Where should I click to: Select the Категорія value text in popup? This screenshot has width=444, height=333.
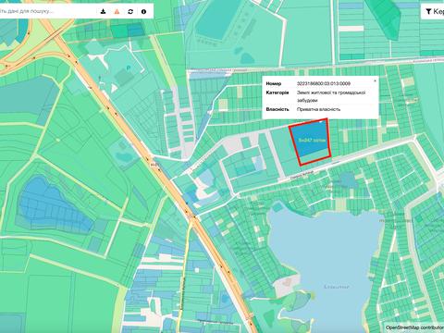pos(331,96)
